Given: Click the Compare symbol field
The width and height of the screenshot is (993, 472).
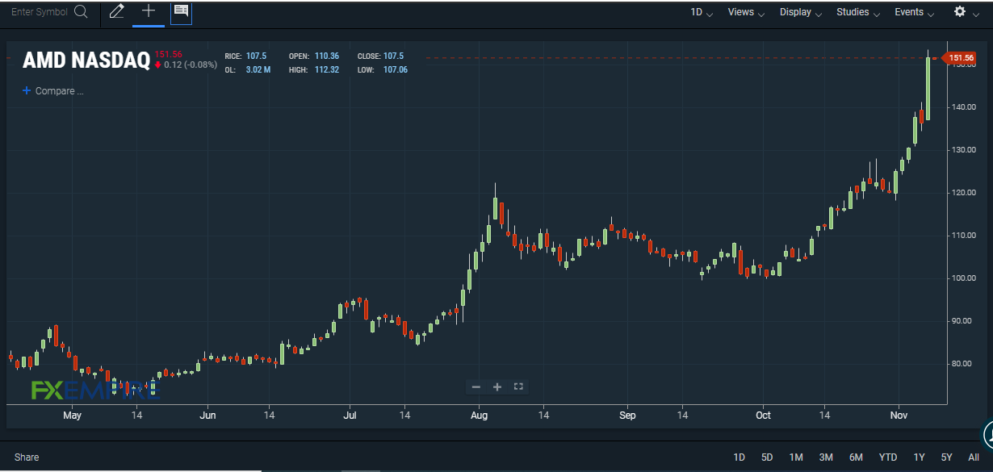Looking at the screenshot, I should click(x=59, y=91).
